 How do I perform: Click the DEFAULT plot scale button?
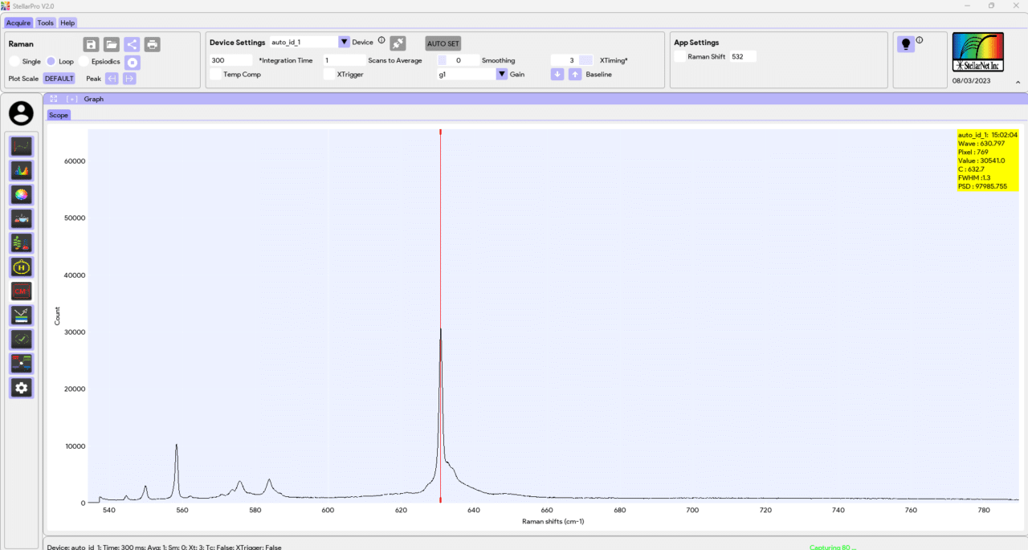[x=59, y=78]
